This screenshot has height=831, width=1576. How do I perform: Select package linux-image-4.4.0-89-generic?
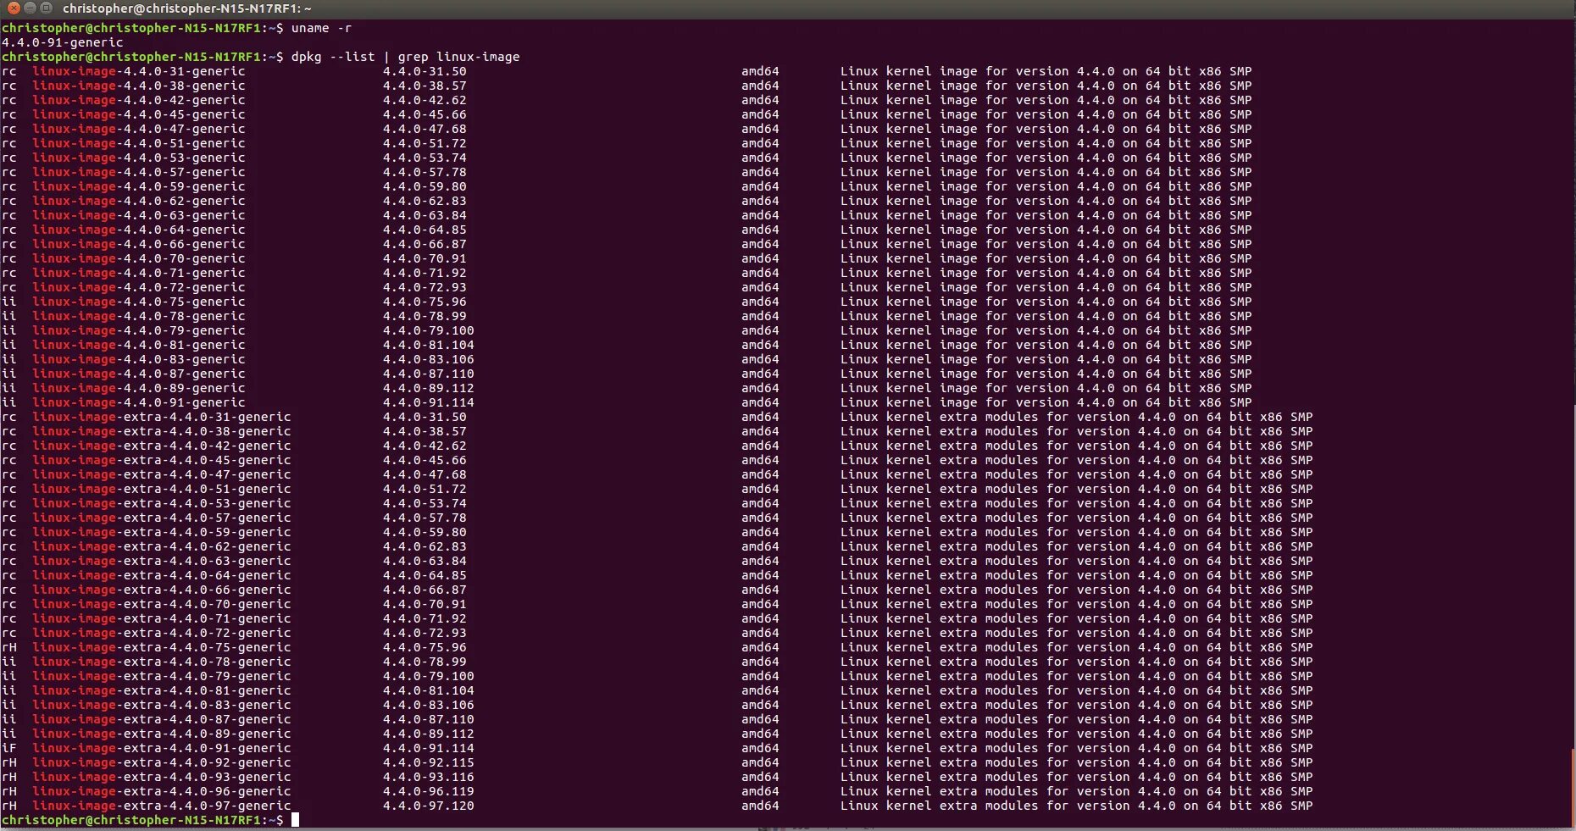point(139,388)
